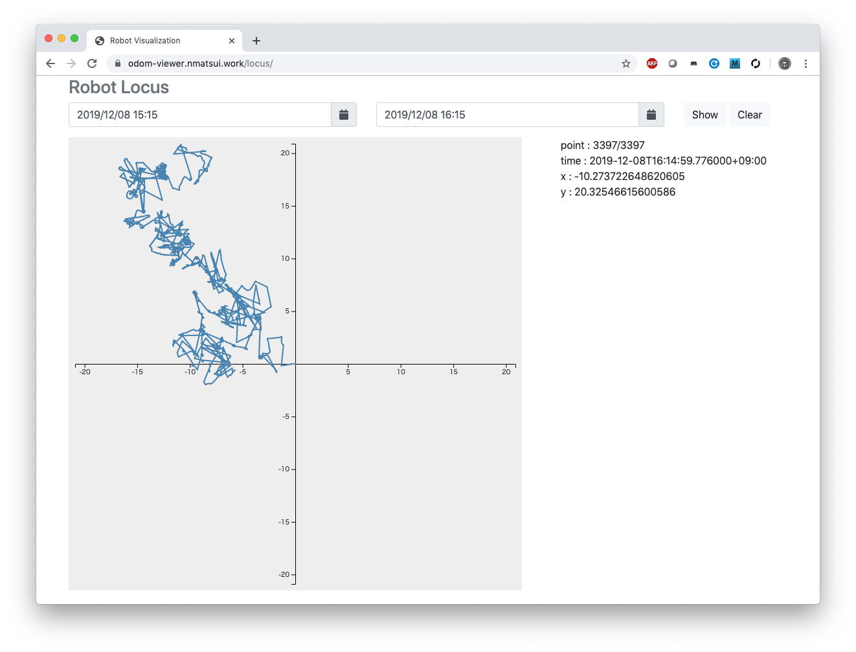Click the -20 tick label on the horizontal axis

pos(85,372)
